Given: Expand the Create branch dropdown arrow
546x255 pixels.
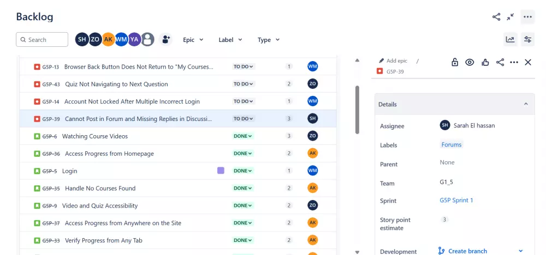Looking at the screenshot, I should click(x=521, y=251).
